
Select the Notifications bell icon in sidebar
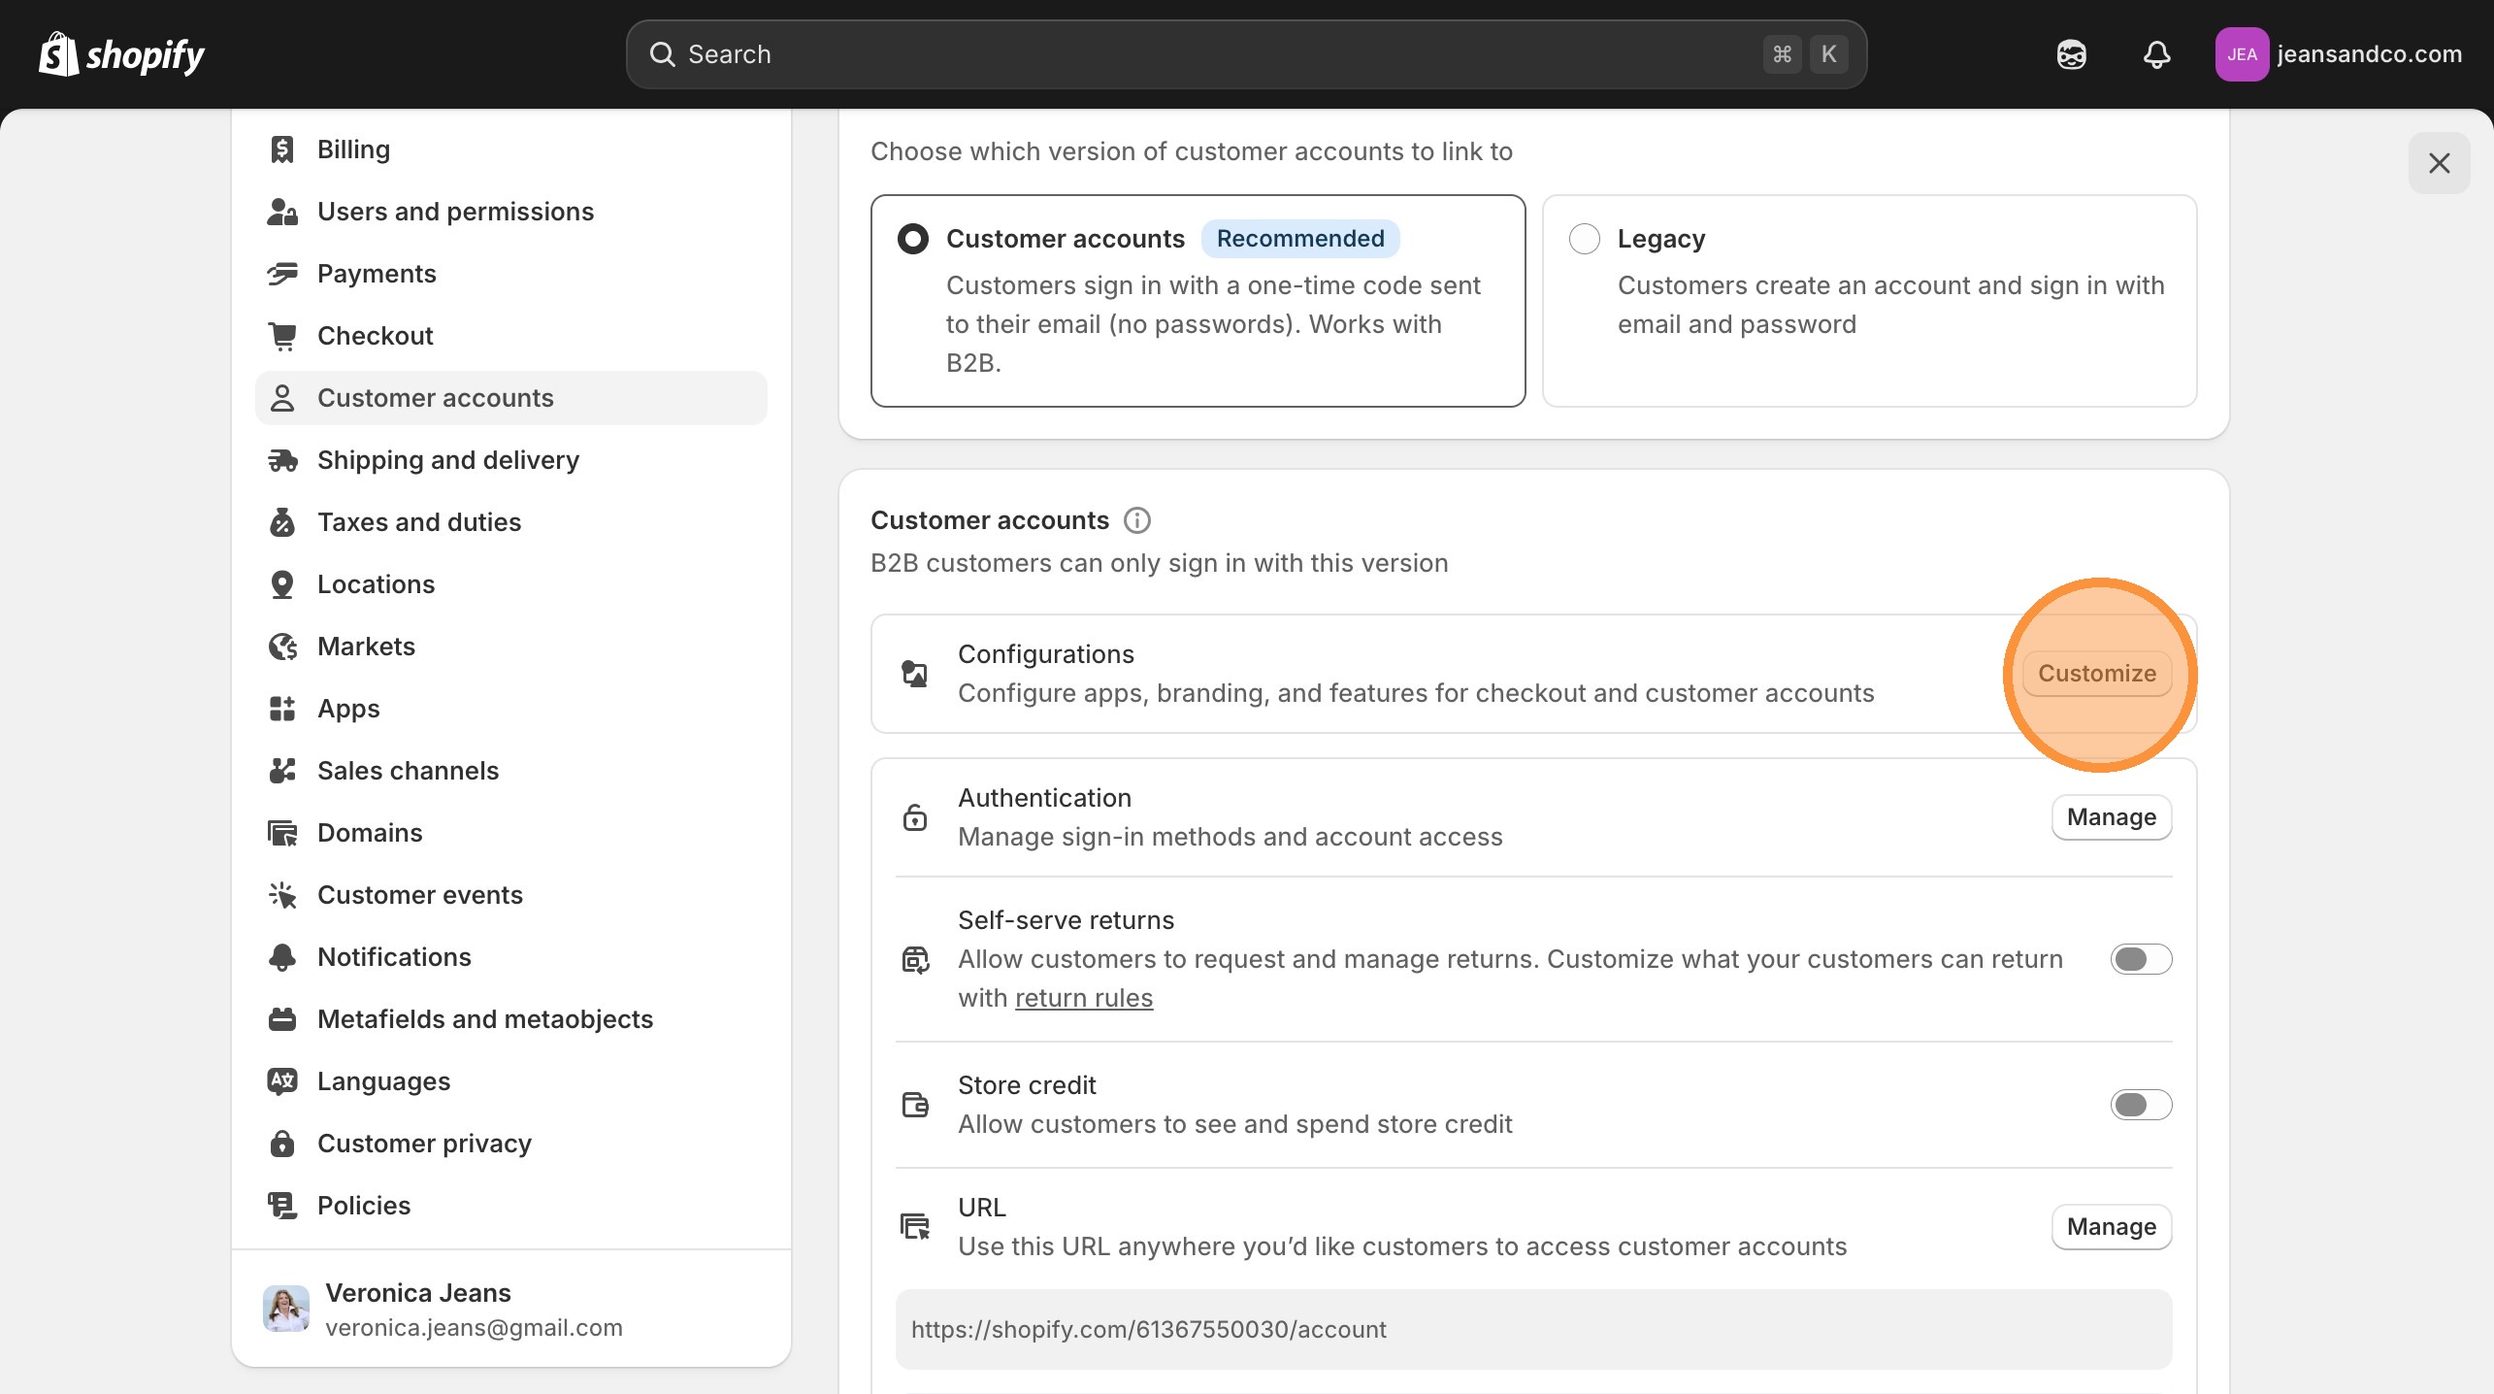click(x=282, y=956)
